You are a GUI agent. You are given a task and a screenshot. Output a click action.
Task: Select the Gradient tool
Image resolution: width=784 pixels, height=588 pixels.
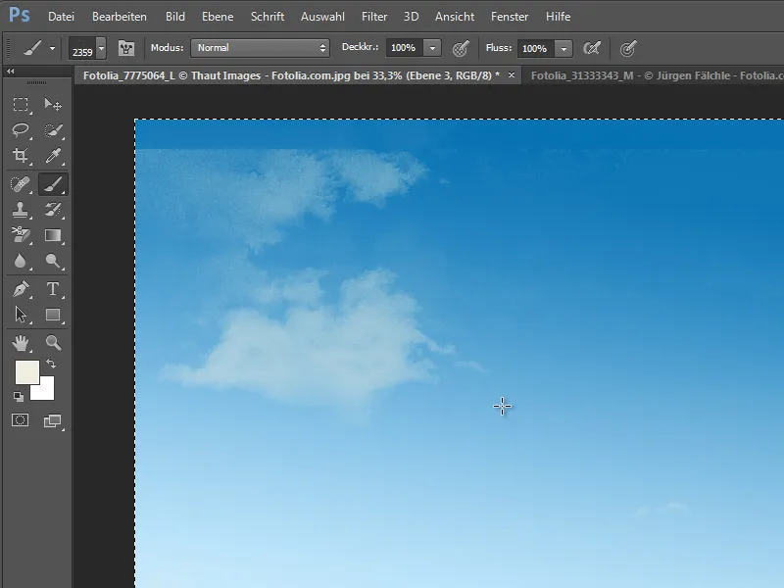(x=53, y=235)
